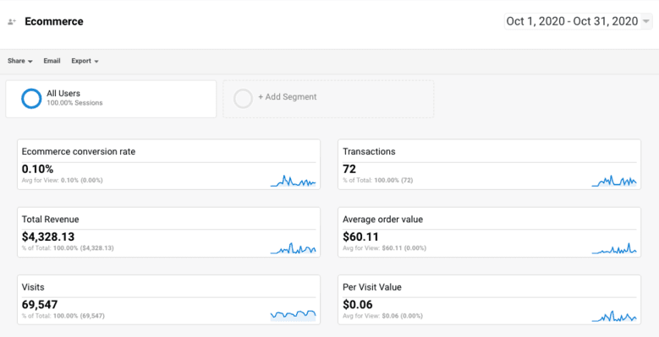Click the Transactions widget title
Viewport: 659px width, 337px height.
pos(369,151)
